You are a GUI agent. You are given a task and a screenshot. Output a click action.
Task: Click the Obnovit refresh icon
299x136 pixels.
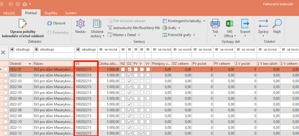coord(49,23)
